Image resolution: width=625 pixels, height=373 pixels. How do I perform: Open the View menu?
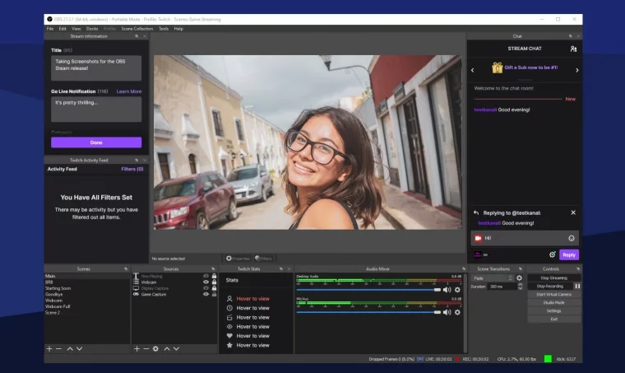76,29
